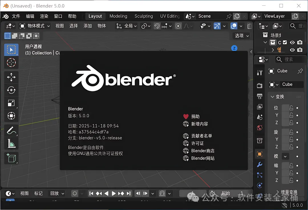This screenshot has height=210, width=308.
Task: Switch to the Modeling workspace tab
Action: point(118,16)
